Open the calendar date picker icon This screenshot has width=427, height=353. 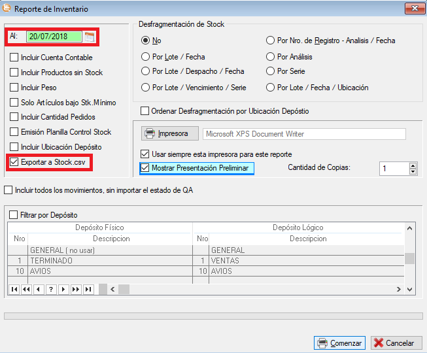90,37
